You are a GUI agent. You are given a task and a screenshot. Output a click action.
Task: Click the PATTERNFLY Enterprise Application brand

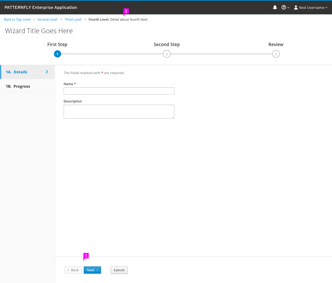tap(41, 7)
